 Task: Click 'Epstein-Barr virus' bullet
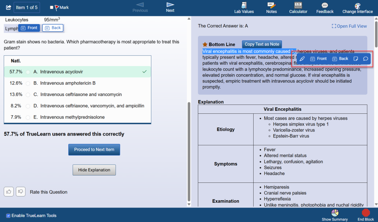[291, 136]
